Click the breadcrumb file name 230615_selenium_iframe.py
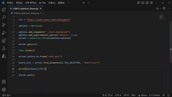The height and width of the screenshot is (97, 172). [x=26, y=13]
